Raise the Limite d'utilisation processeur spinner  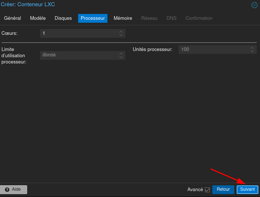(121, 54)
